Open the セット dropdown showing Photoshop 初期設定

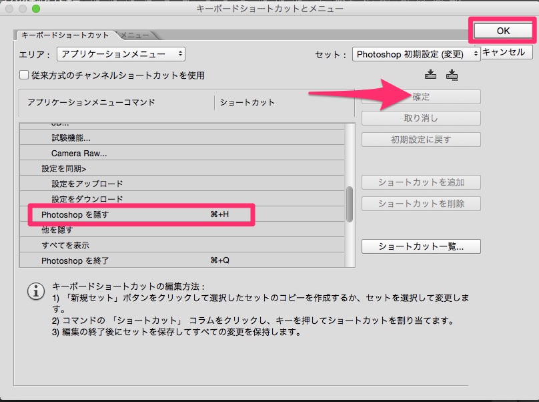pyautogui.click(x=416, y=54)
